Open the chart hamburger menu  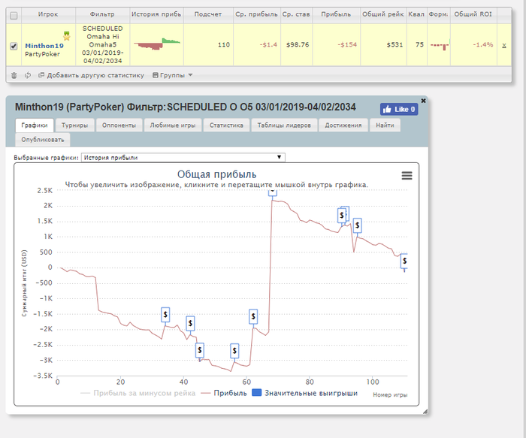pos(407,175)
